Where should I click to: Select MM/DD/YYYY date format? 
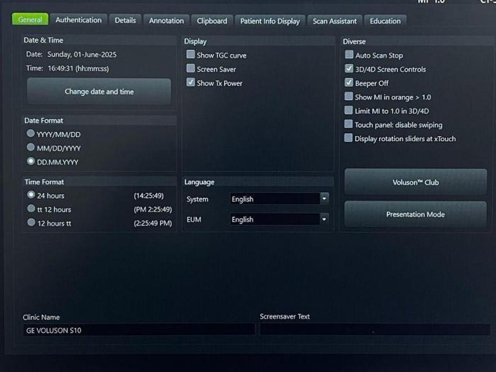31,148
